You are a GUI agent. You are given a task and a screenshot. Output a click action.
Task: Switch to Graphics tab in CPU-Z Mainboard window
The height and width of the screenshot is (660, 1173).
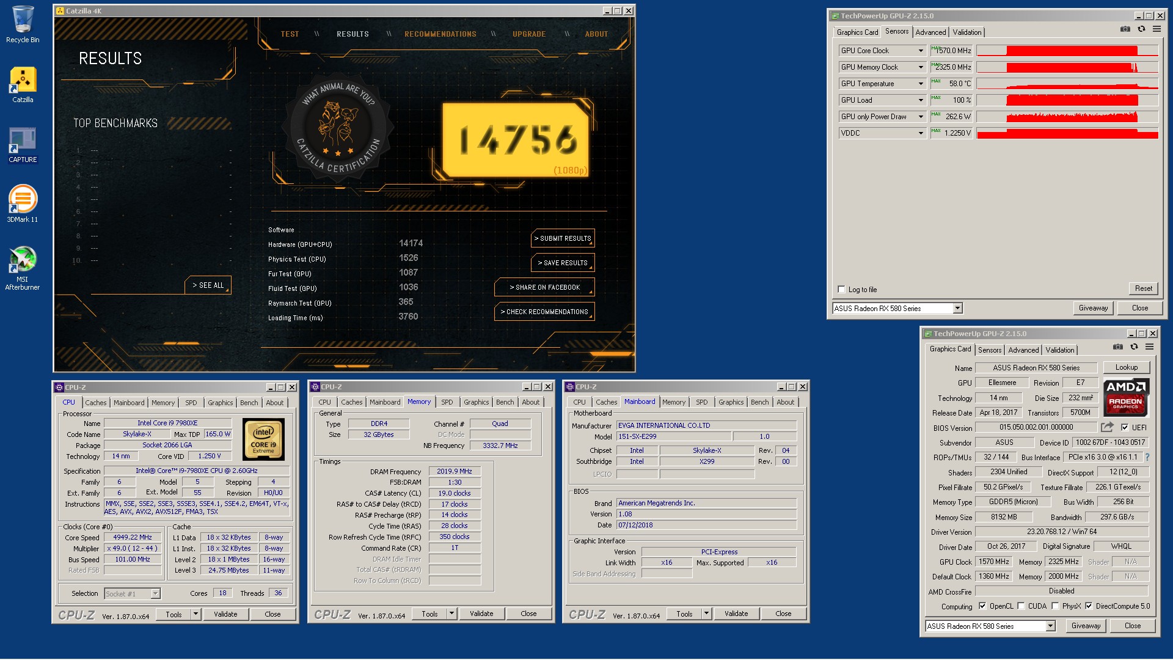pyautogui.click(x=731, y=402)
